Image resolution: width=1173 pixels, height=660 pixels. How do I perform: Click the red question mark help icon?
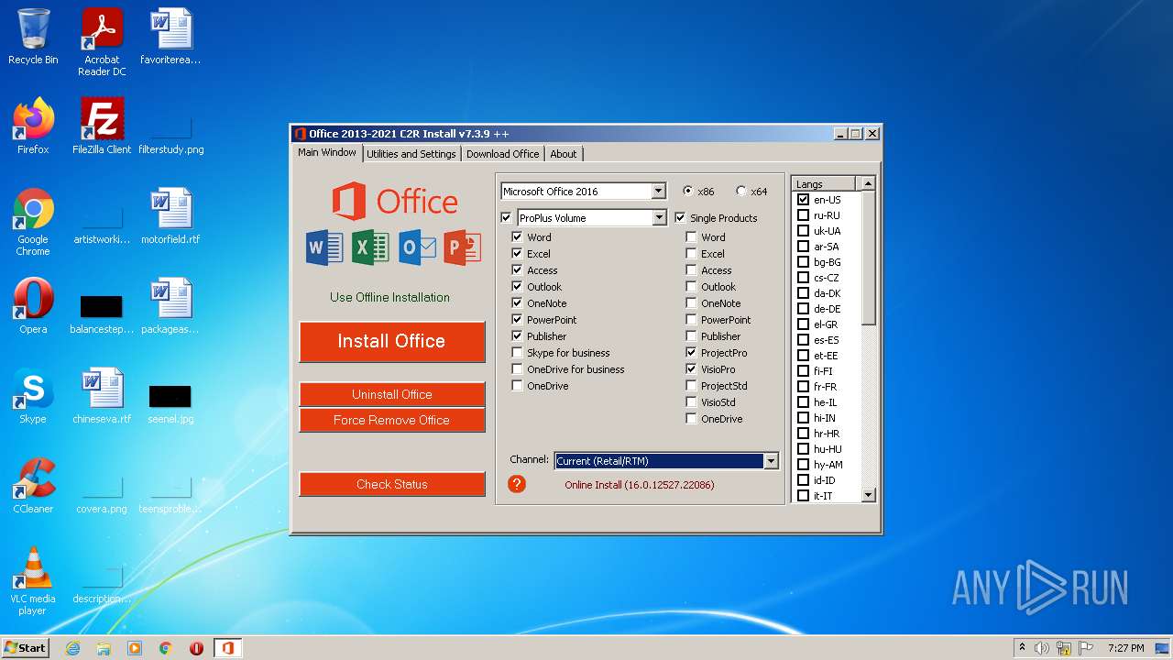click(x=517, y=484)
